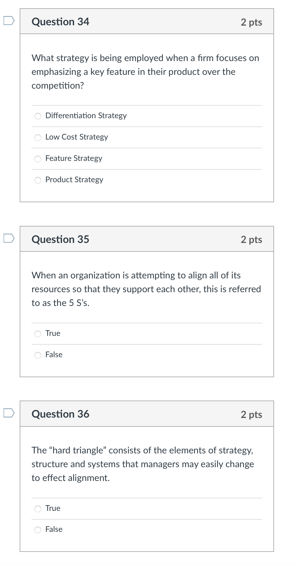Screen dimensions: 298x566
Task: Click the Question 35 header
Action: (x=60, y=239)
